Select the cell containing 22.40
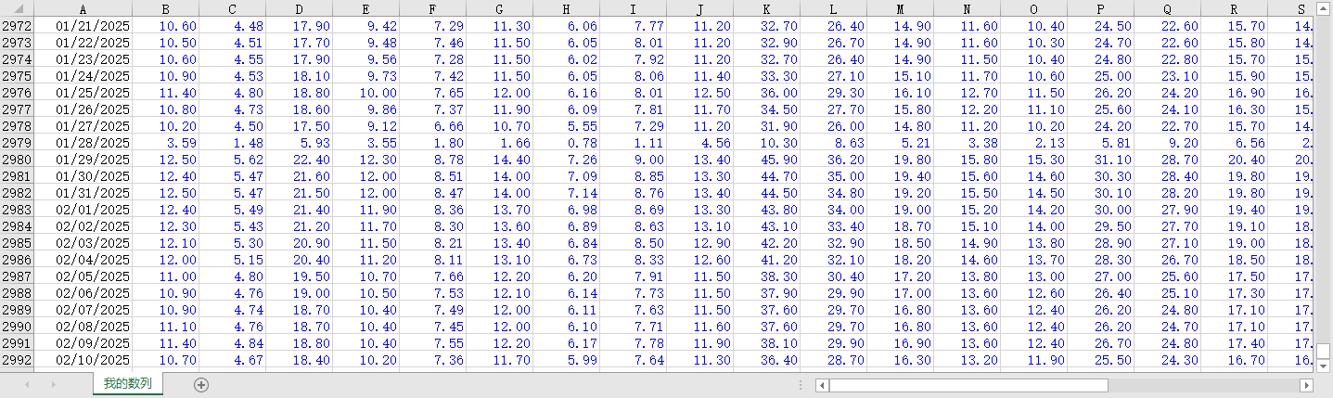 tap(299, 160)
